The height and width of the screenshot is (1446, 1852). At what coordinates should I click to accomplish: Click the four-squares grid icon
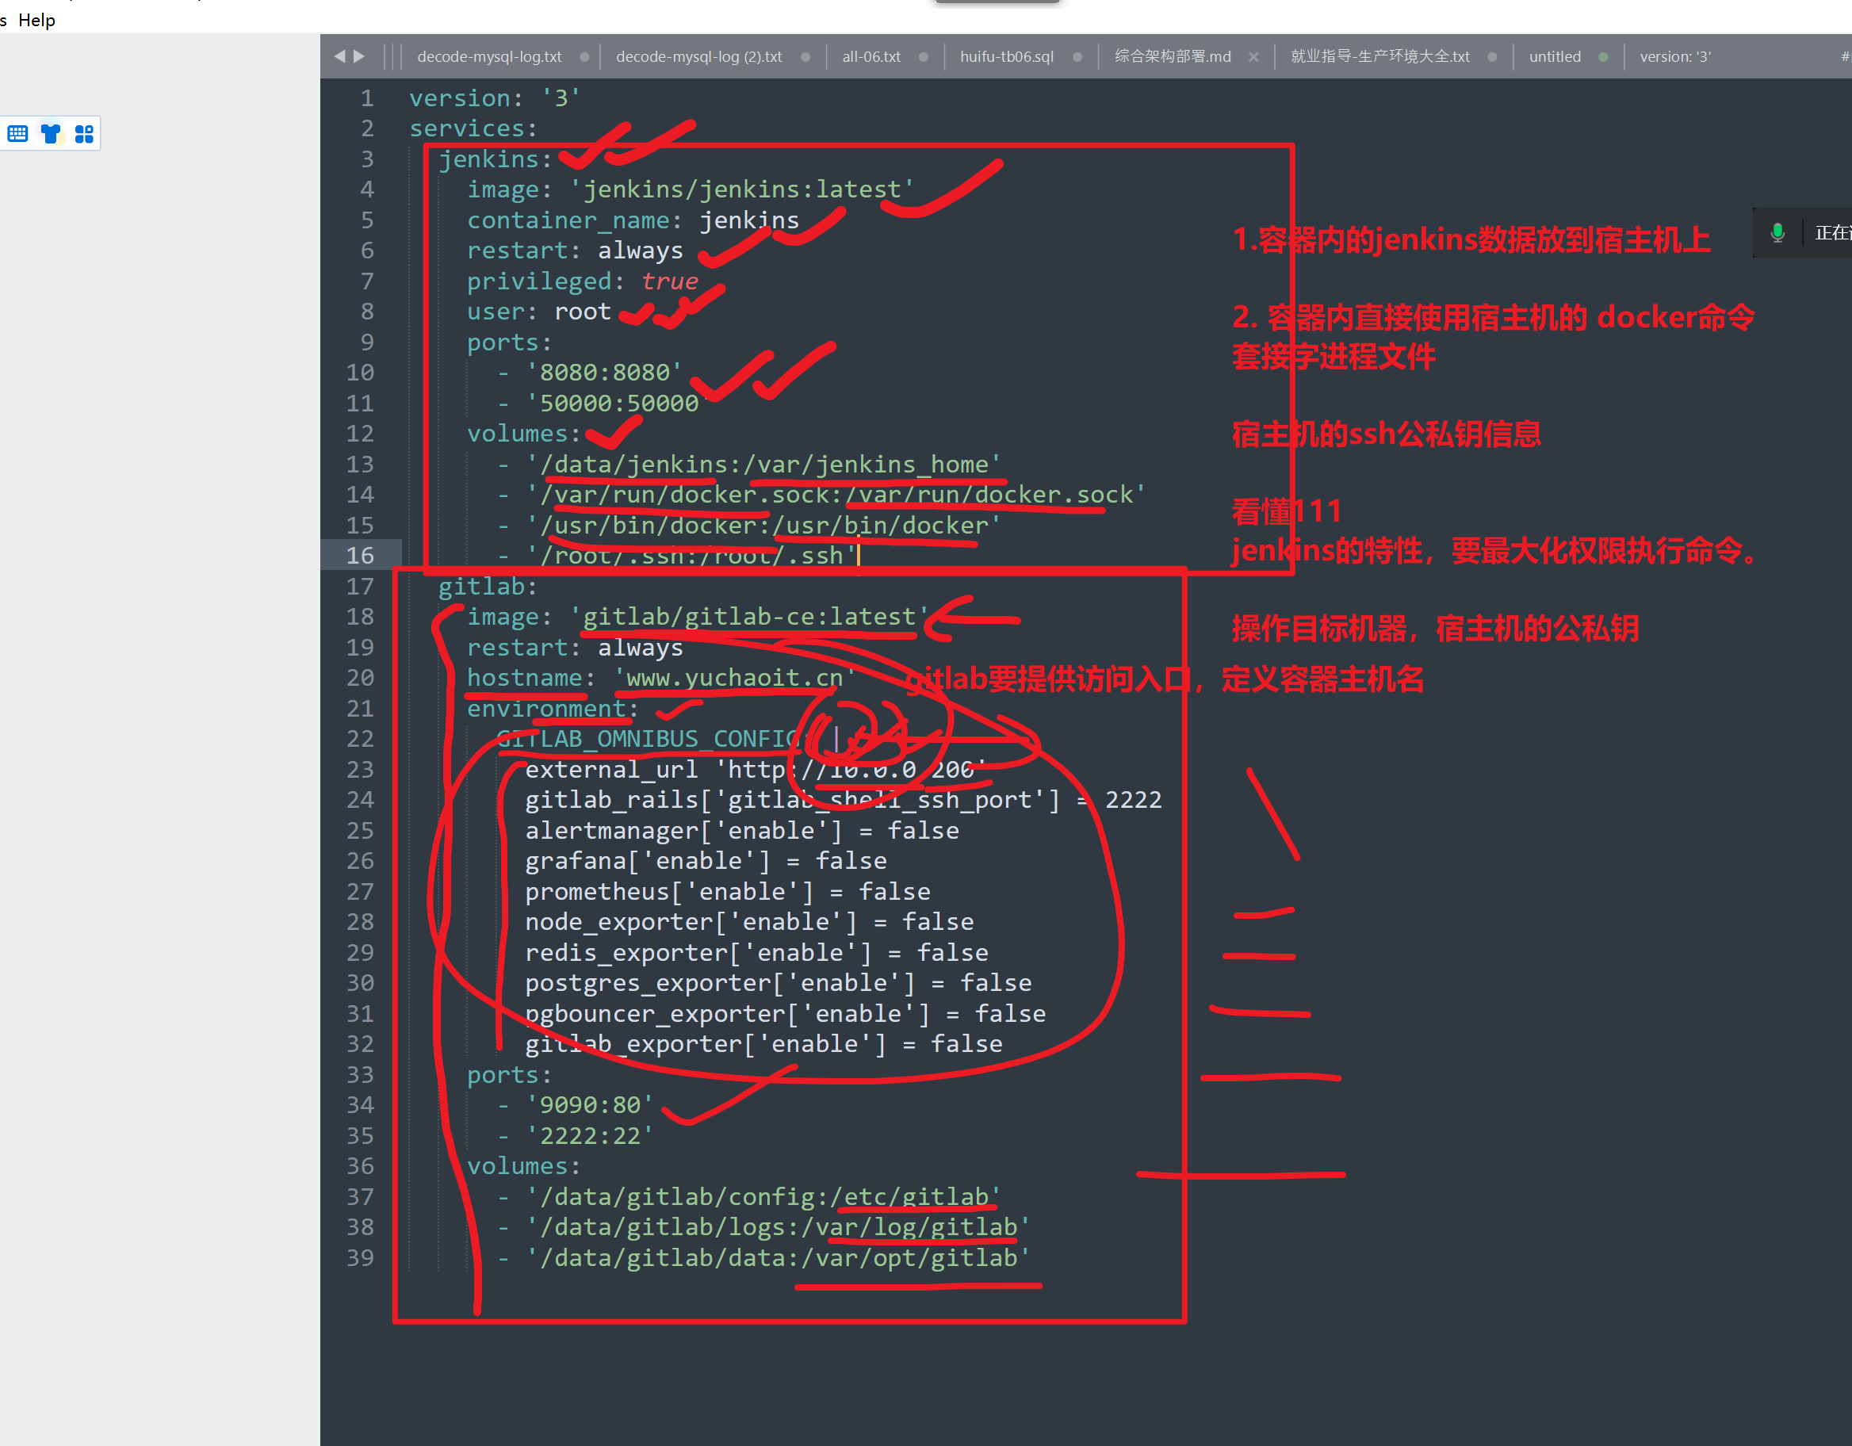pos(84,134)
